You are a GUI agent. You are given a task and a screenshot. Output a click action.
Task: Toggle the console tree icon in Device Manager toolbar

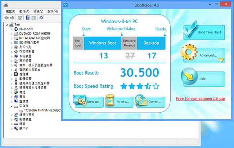pyautogui.click(x=20, y=18)
